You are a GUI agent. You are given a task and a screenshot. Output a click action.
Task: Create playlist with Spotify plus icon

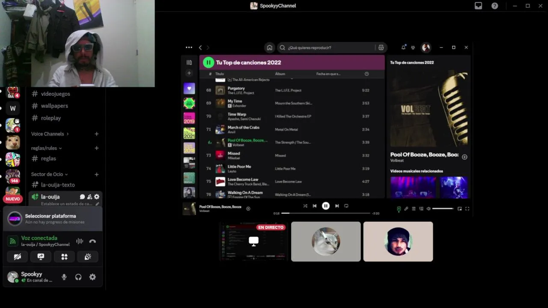(189, 73)
